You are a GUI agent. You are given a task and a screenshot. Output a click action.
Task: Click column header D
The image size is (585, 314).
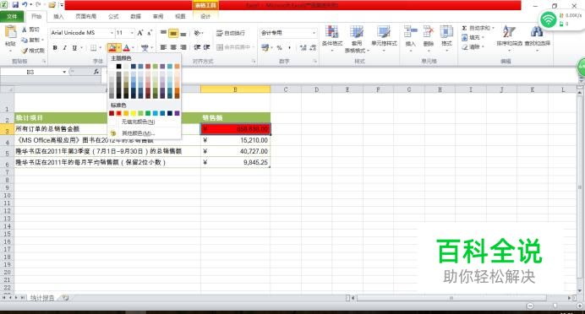tap(316, 89)
